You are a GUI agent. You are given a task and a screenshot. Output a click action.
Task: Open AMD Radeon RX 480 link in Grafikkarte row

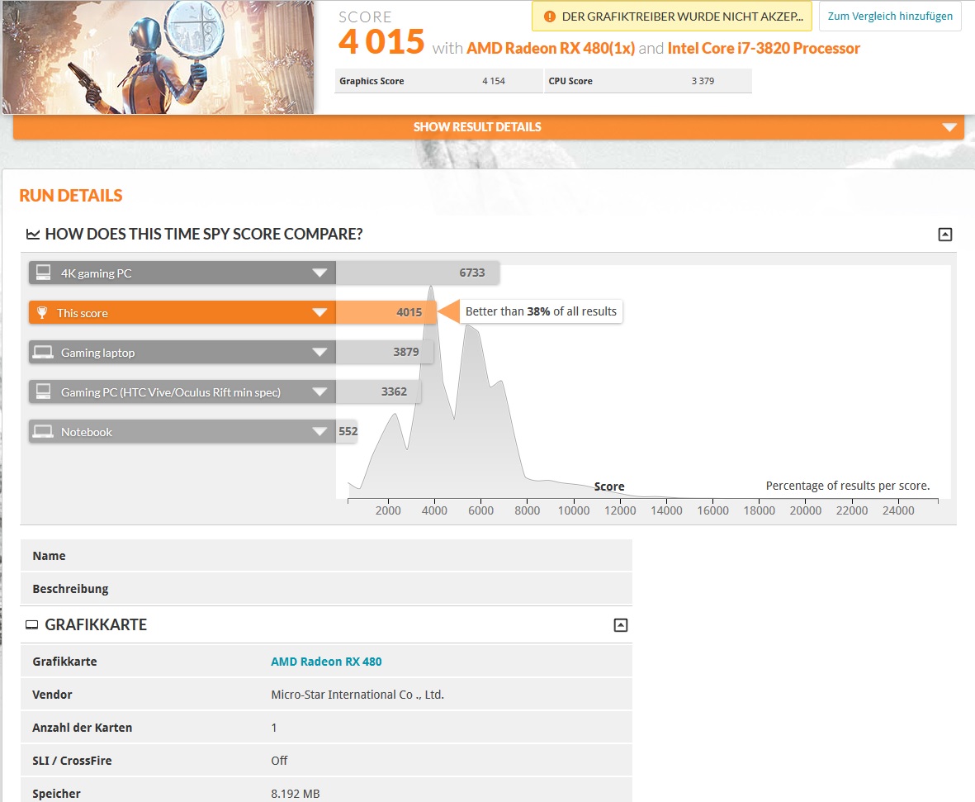pos(326,662)
